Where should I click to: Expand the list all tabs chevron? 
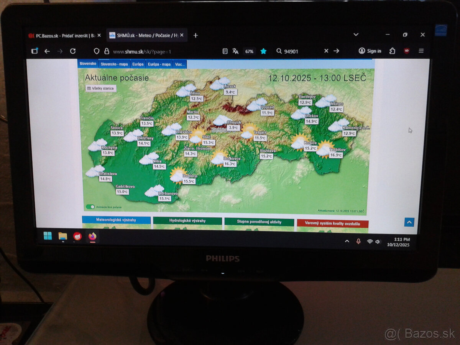[356, 34]
